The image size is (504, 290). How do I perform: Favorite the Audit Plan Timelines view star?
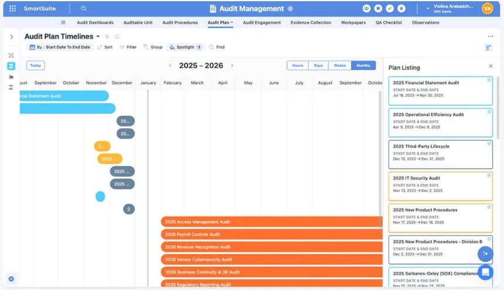pos(107,36)
